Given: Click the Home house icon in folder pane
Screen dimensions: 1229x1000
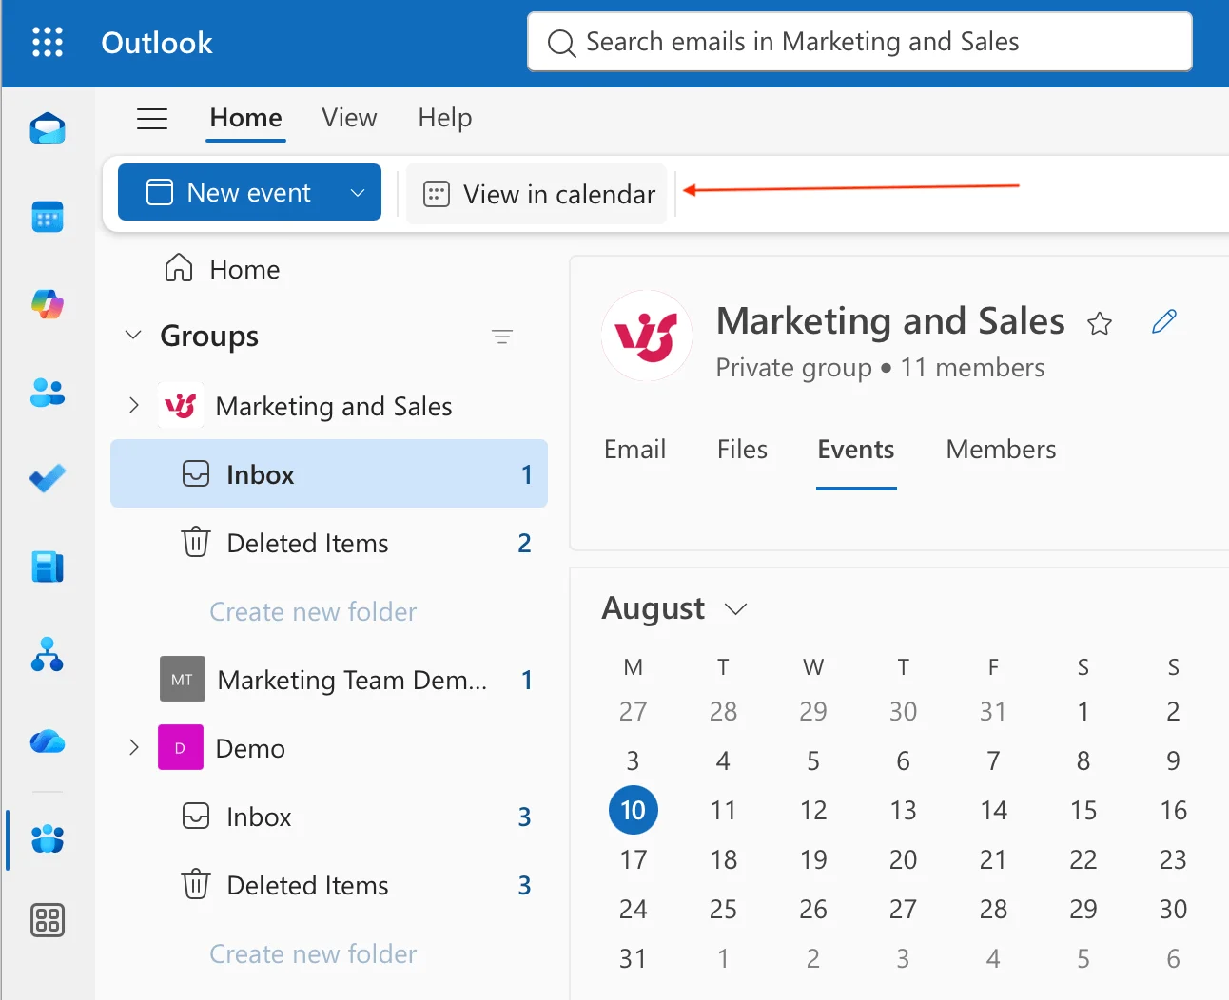Looking at the screenshot, I should point(179,269).
